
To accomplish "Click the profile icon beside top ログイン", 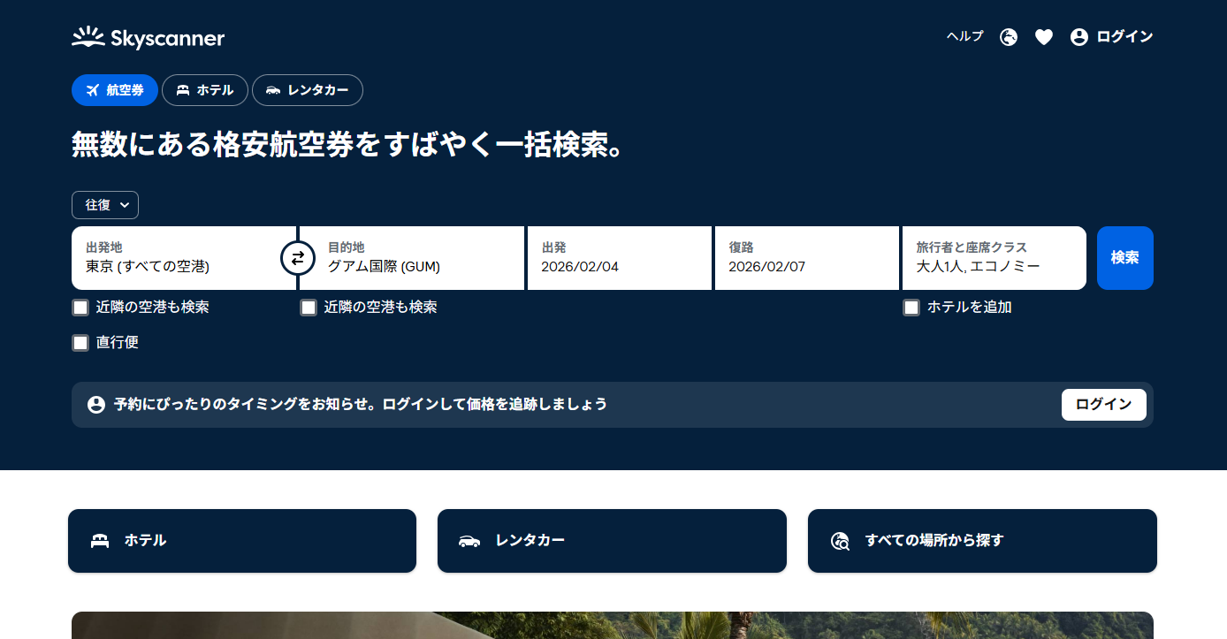I will click(1078, 37).
